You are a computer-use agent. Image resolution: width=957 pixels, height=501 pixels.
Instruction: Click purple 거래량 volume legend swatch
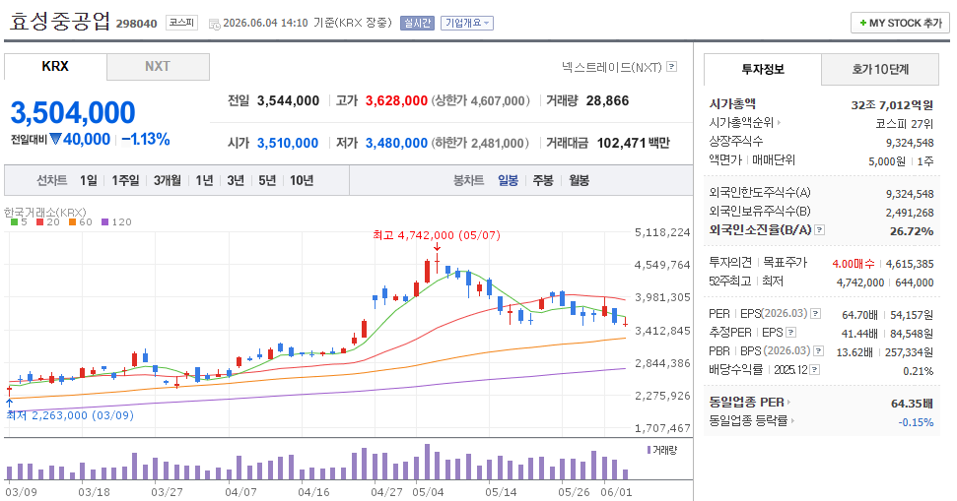[649, 450]
